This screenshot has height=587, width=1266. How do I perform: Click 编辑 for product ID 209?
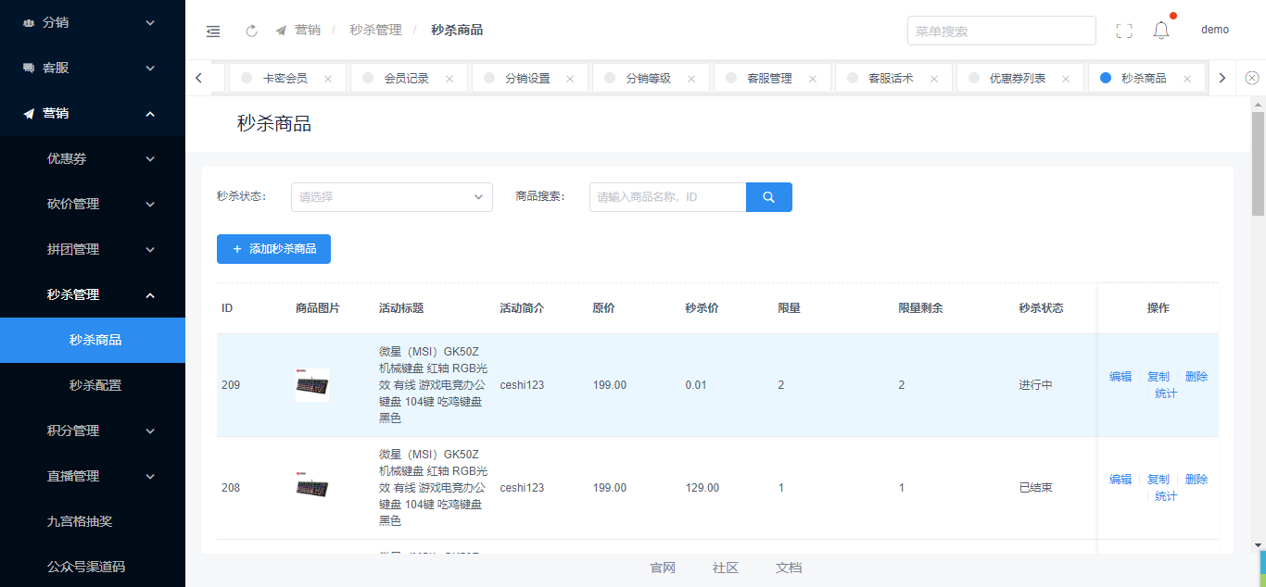[1120, 377]
